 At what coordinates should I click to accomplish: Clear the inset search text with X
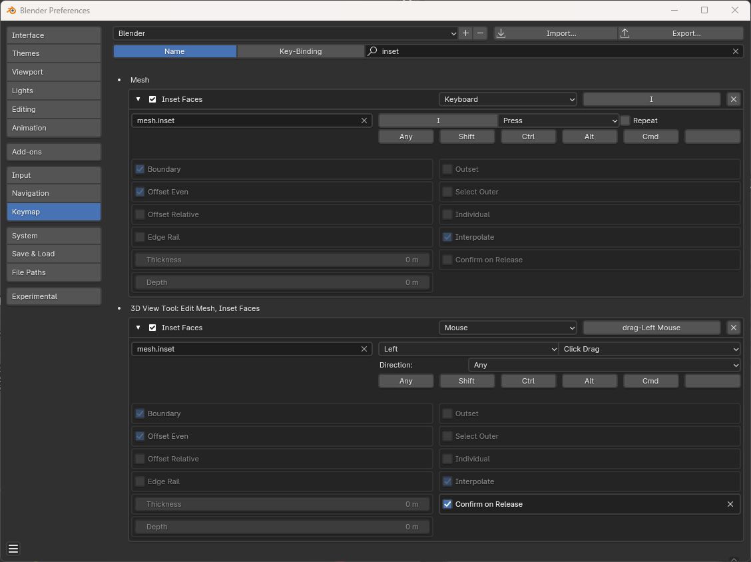click(x=735, y=51)
